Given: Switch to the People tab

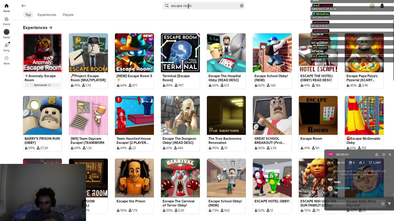Looking at the screenshot, I should click(68, 15).
